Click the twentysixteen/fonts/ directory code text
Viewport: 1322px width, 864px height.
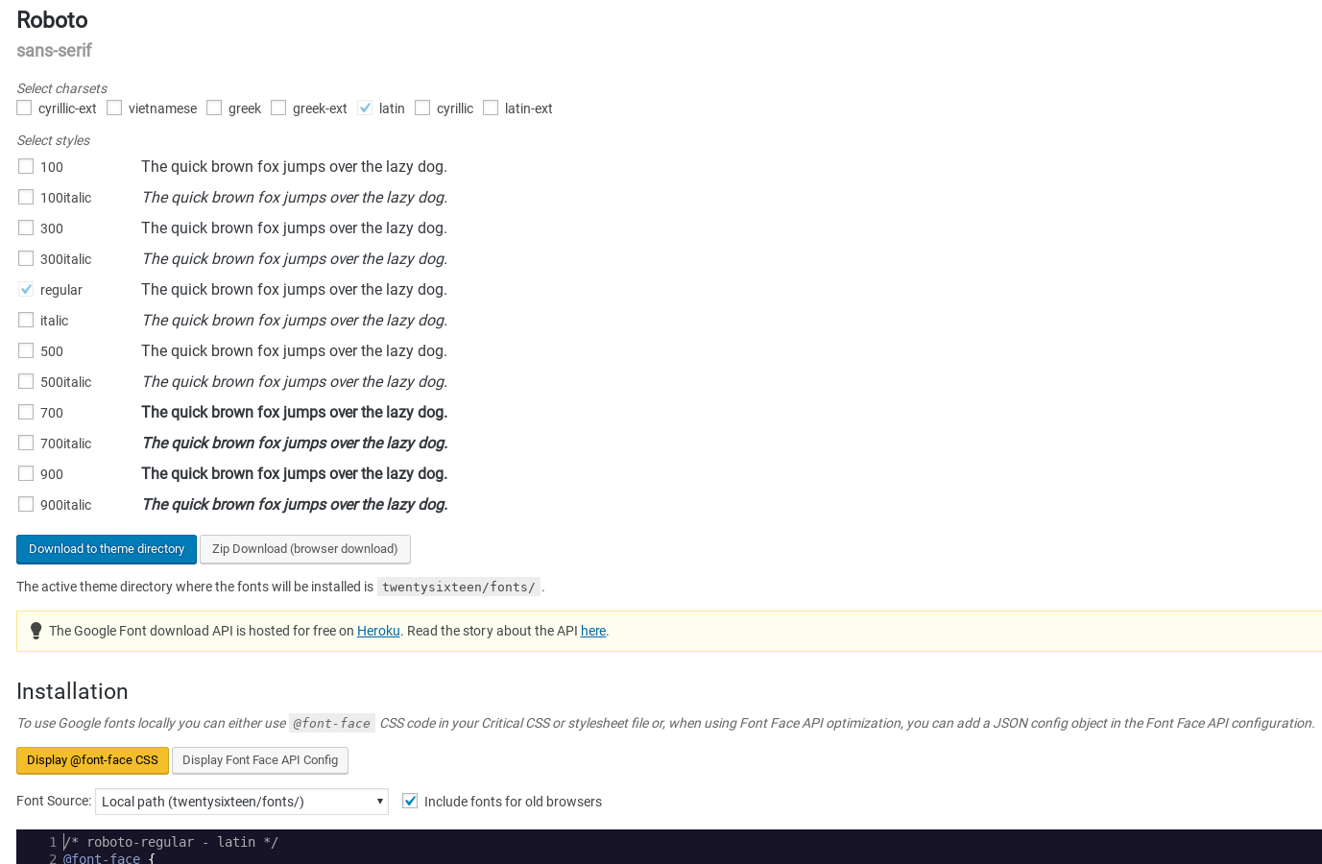click(459, 587)
